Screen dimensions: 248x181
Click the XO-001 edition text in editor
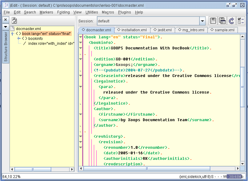(123, 59)
